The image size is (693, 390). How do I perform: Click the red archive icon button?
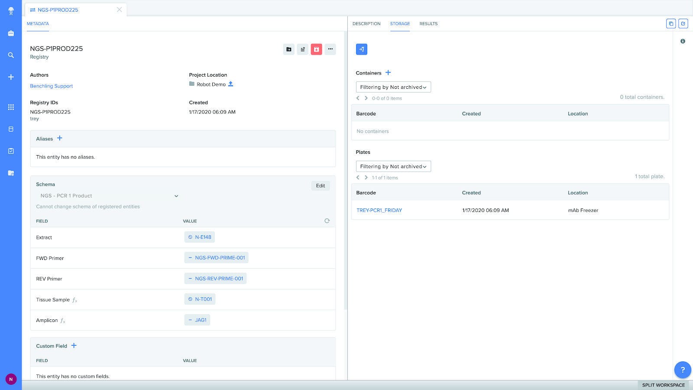(x=316, y=49)
